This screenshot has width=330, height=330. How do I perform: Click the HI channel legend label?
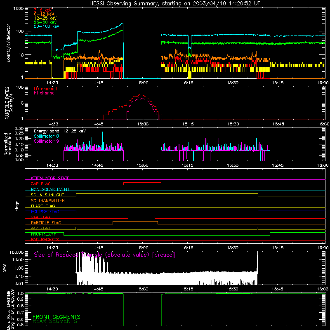coord(45,93)
